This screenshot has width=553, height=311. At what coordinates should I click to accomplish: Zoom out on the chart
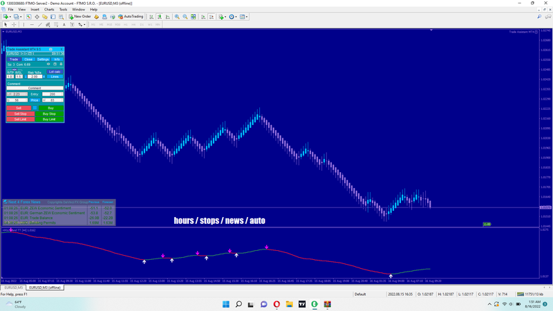[185, 17]
